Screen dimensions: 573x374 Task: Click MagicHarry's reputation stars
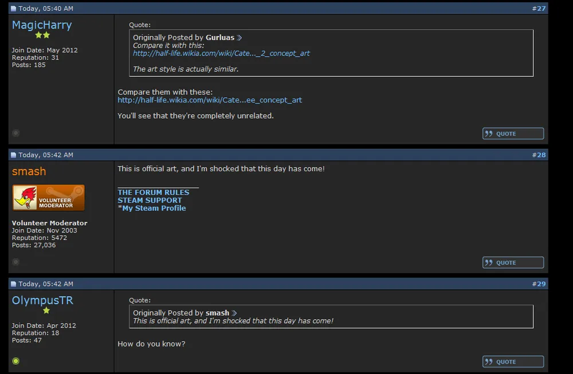click(42, 36)
